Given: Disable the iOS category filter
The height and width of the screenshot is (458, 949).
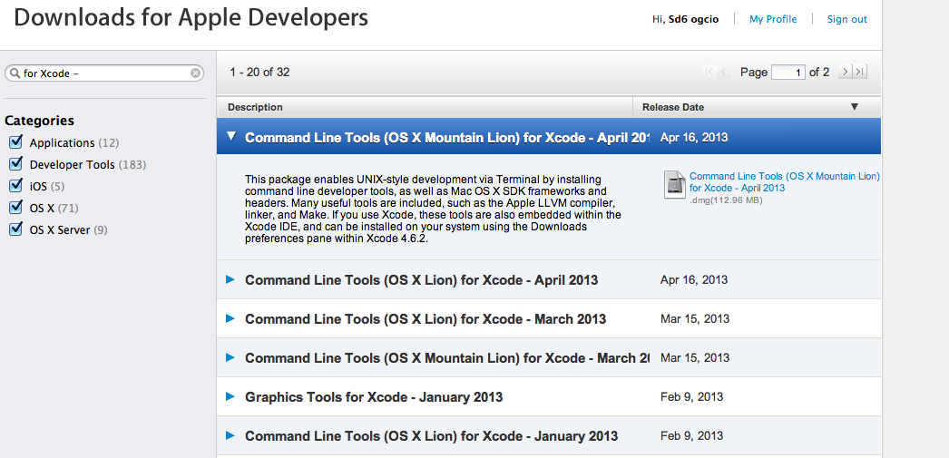Looking at the screenshot, I should [15, 186].
